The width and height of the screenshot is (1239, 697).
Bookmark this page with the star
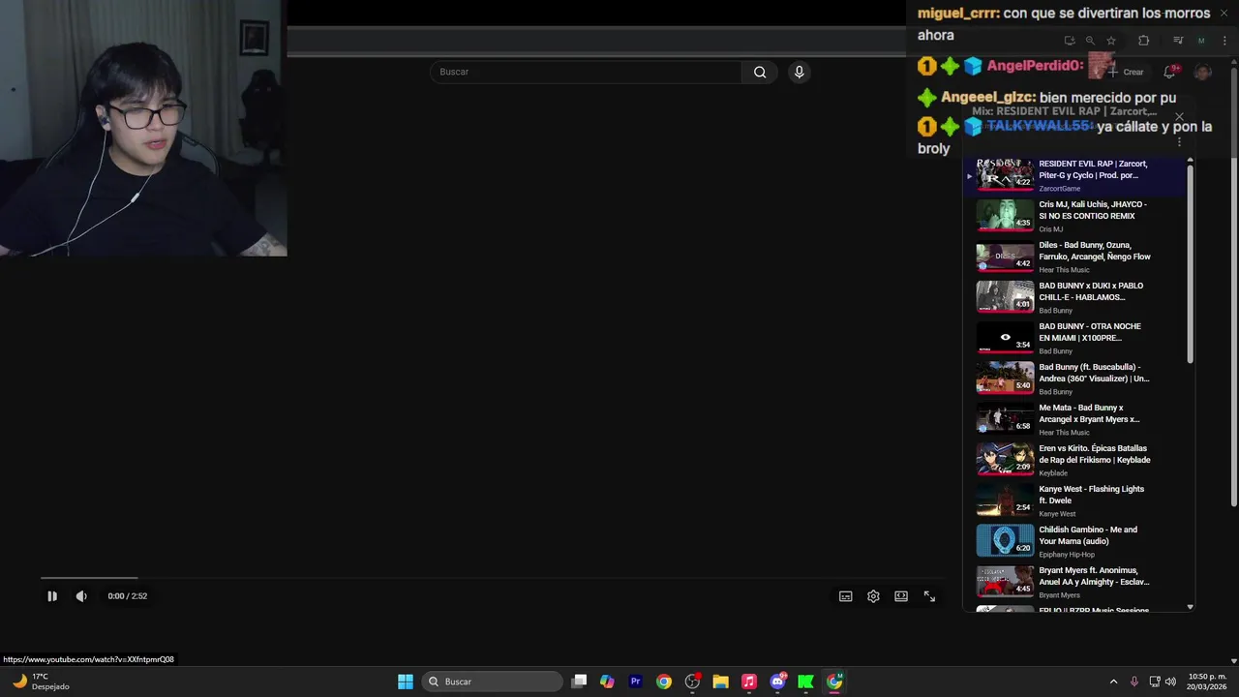1111,41
